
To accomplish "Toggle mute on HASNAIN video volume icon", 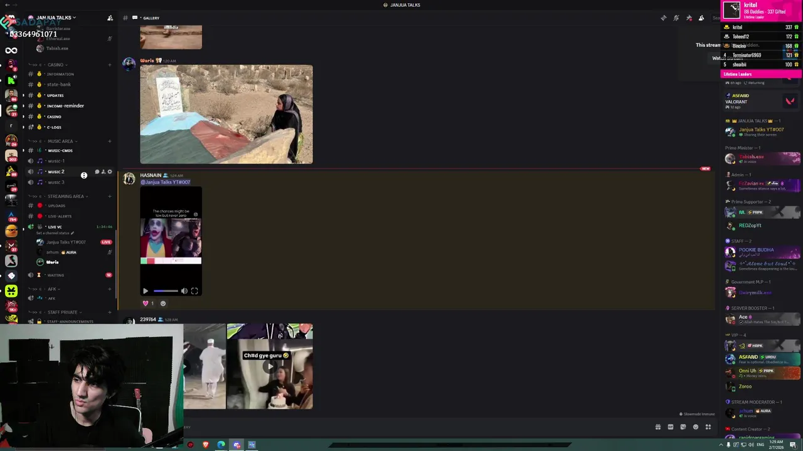I will coord(184,291).
